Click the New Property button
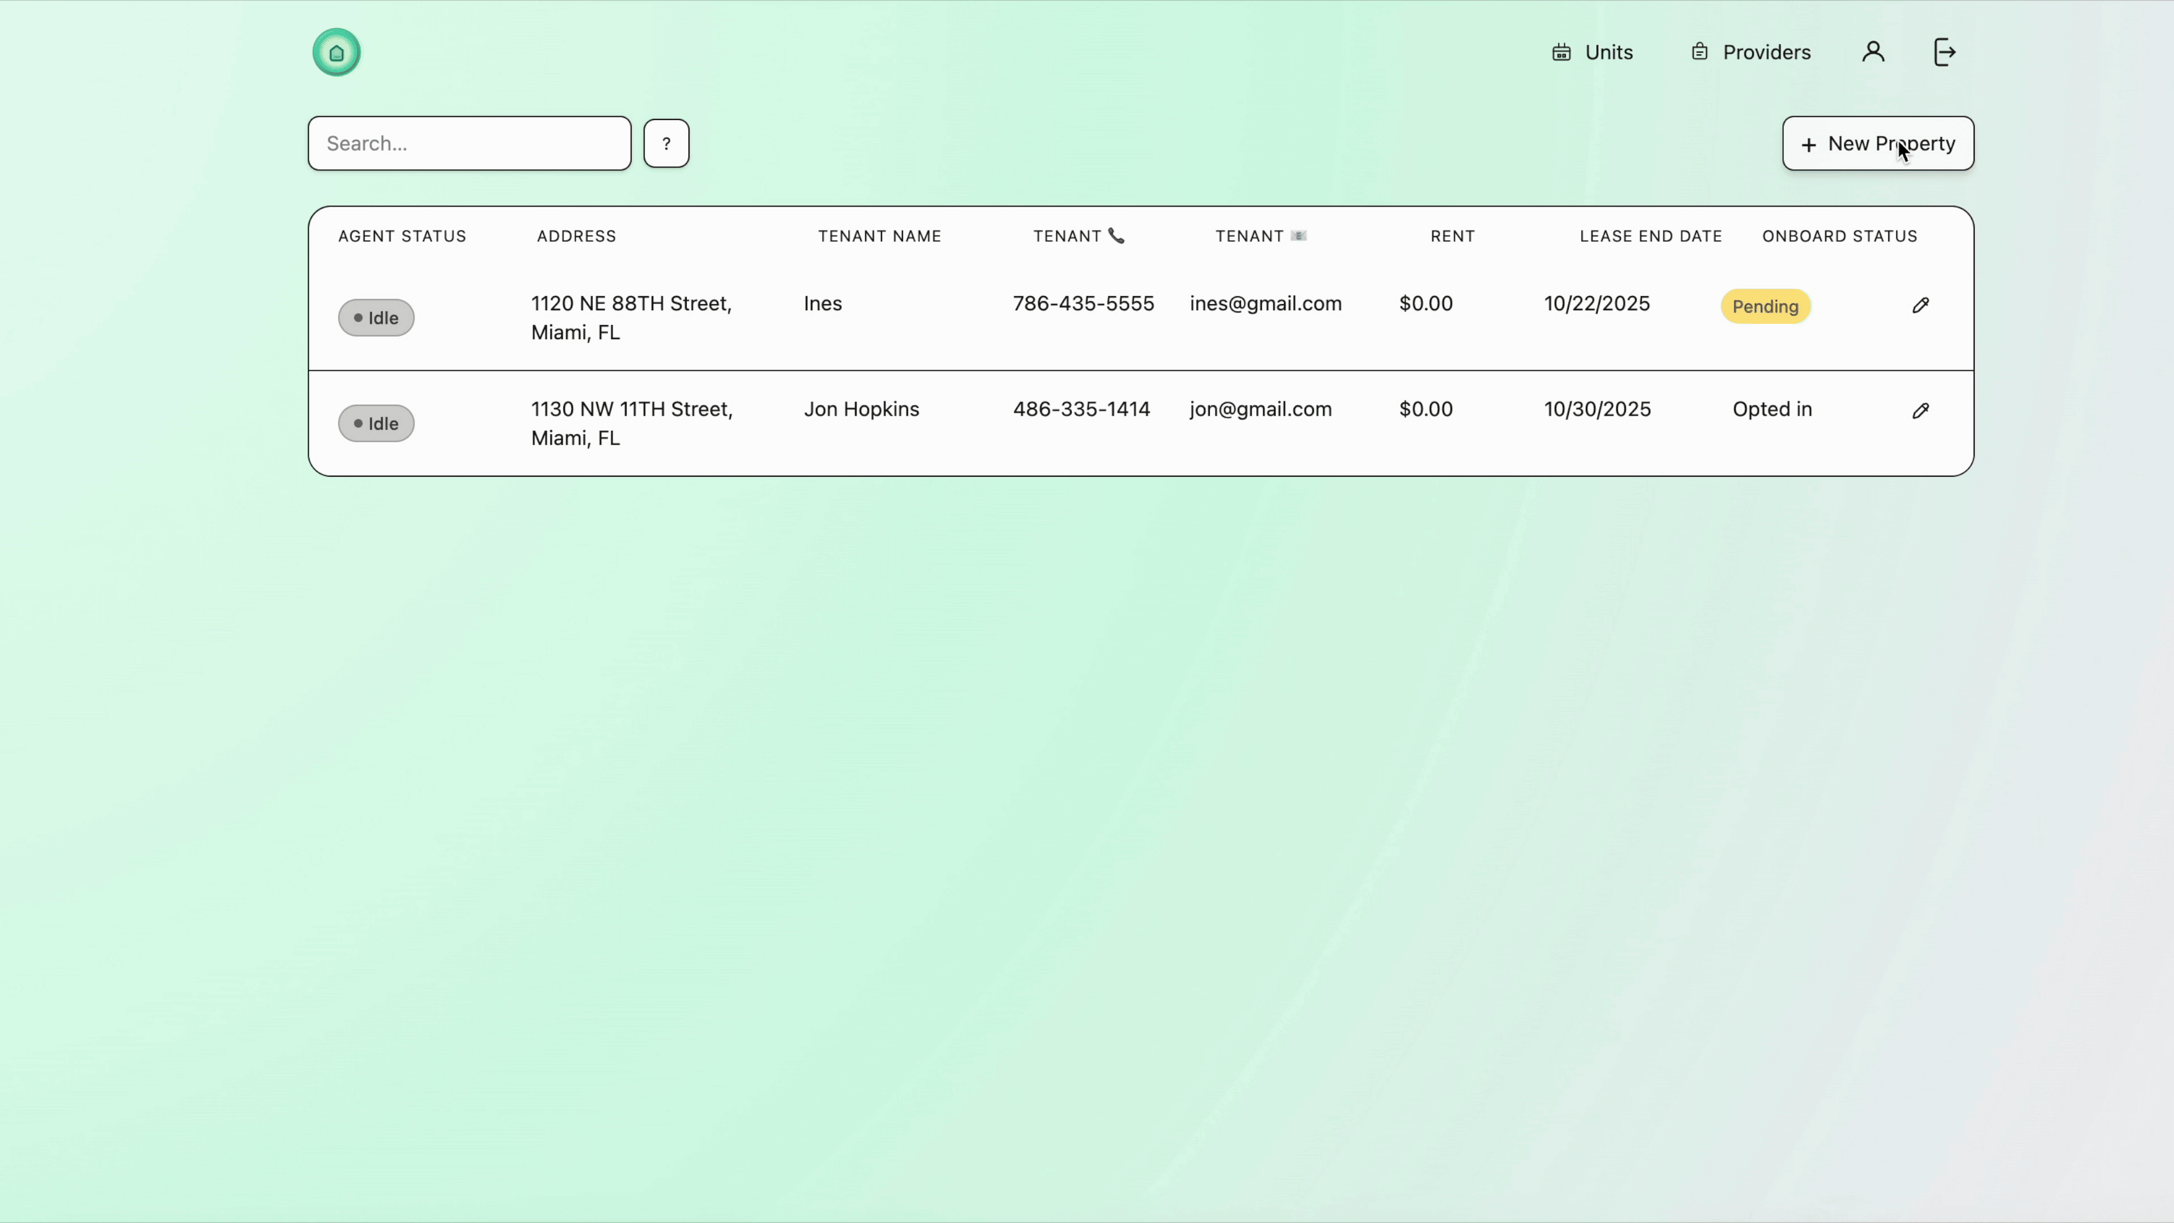 click(1878, 143)
